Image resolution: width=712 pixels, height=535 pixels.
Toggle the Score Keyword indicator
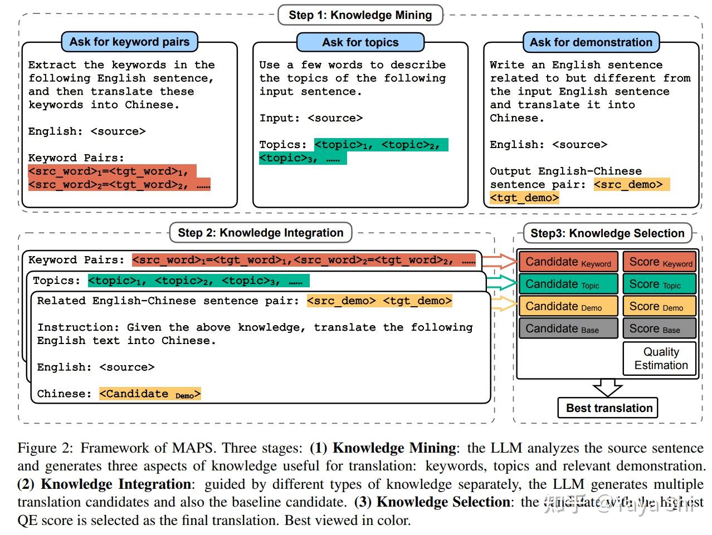pyautogui.click(x=660, y=262)
